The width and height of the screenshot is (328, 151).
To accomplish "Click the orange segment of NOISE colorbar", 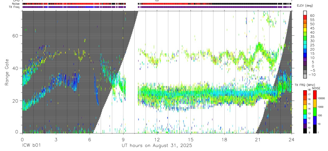I will click(315, 103).
